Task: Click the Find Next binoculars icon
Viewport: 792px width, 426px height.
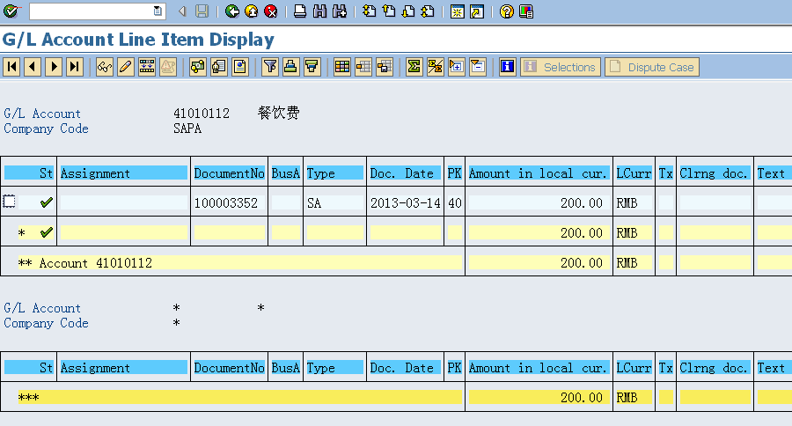Action: tap(340, 11)
